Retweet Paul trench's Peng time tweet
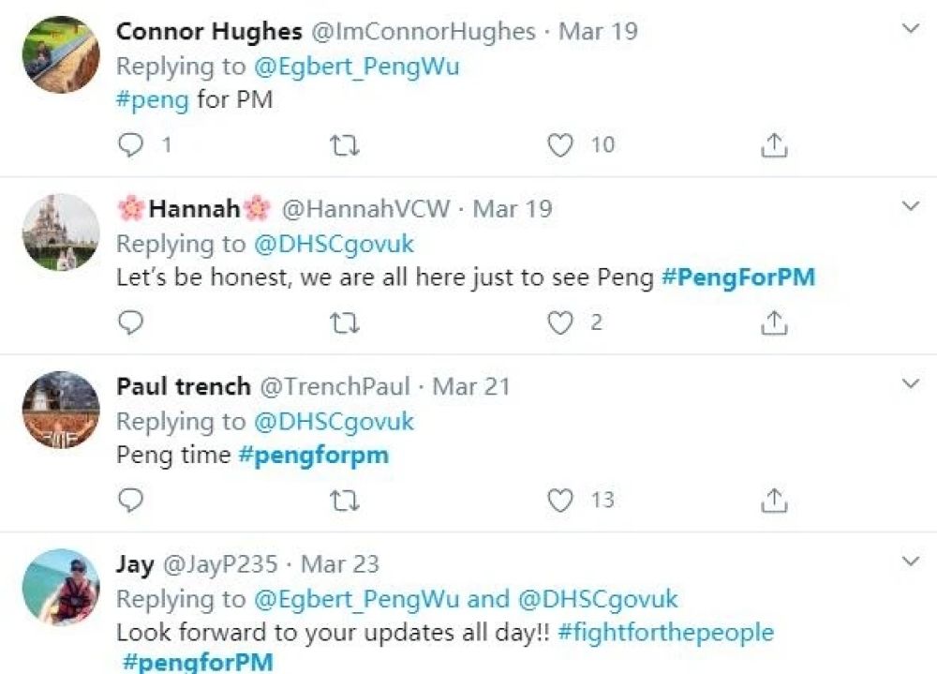 coord(345,501)
